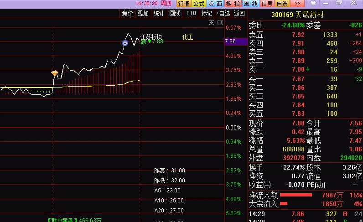Click the 涨幅 value 5.63%
This screenshot has height=222, width=363.
[296, 140]
